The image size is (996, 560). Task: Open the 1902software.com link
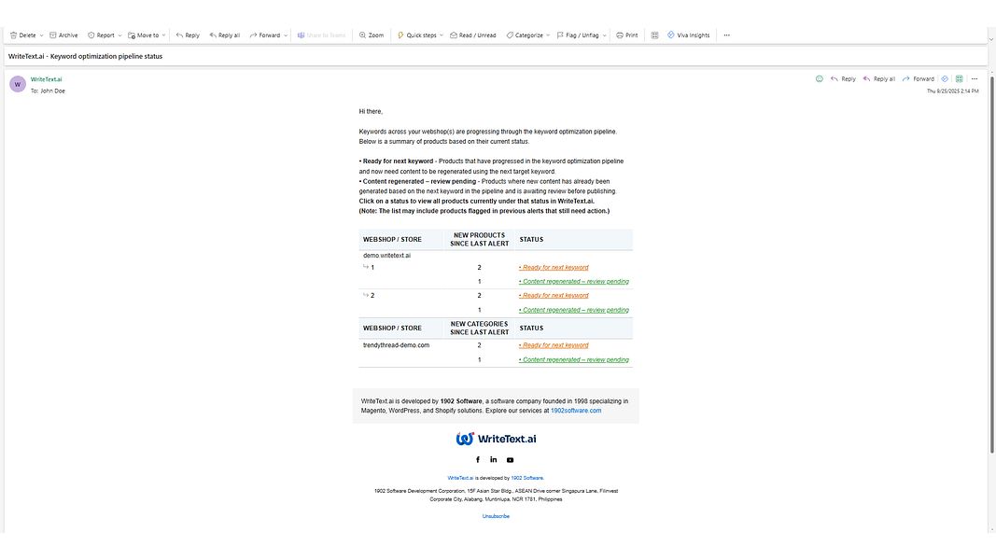click(x=577, y=409)
